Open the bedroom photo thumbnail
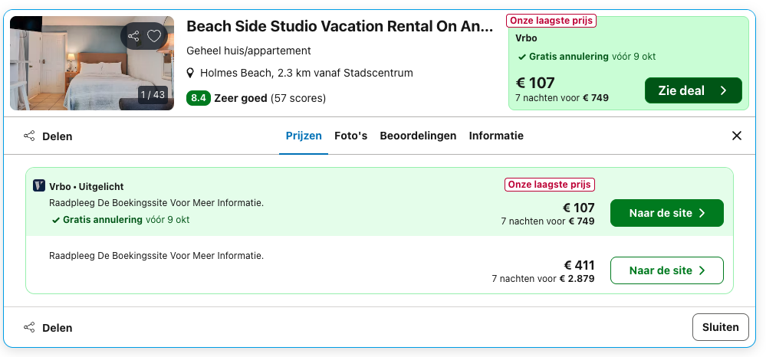The image size is (766, 357). (92, 63)
